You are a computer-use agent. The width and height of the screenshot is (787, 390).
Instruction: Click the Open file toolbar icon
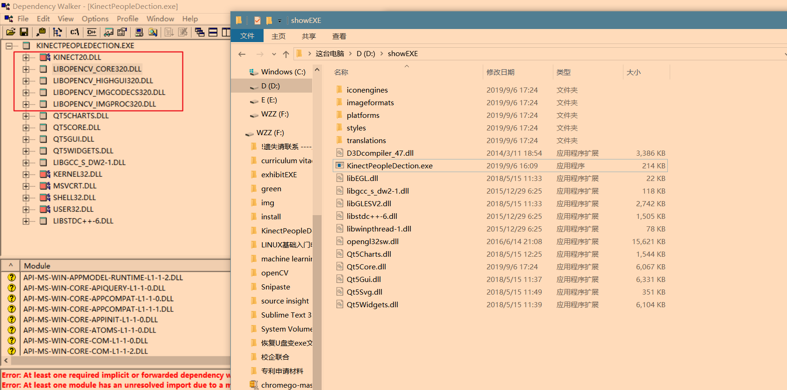pyautogui.click(x=11, y=32)
